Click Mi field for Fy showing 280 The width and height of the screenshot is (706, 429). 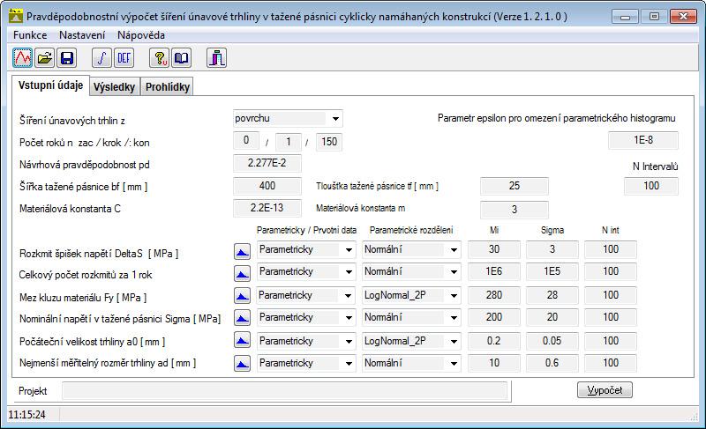(494, 295)
